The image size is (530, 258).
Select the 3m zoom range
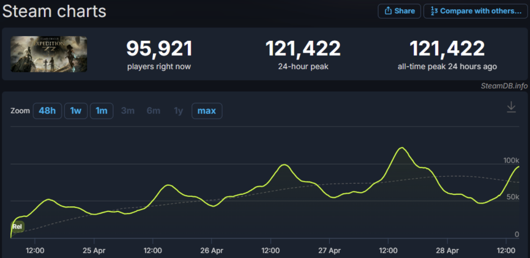point(127,111)
